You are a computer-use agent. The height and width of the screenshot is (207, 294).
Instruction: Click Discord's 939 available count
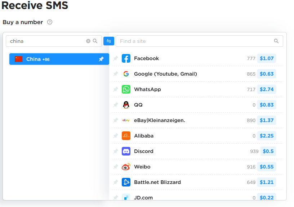[x=254, y=151]
